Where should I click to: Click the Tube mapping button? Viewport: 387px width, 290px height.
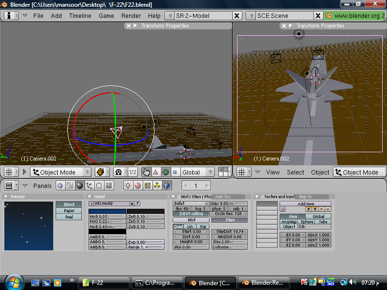[323, 222]
